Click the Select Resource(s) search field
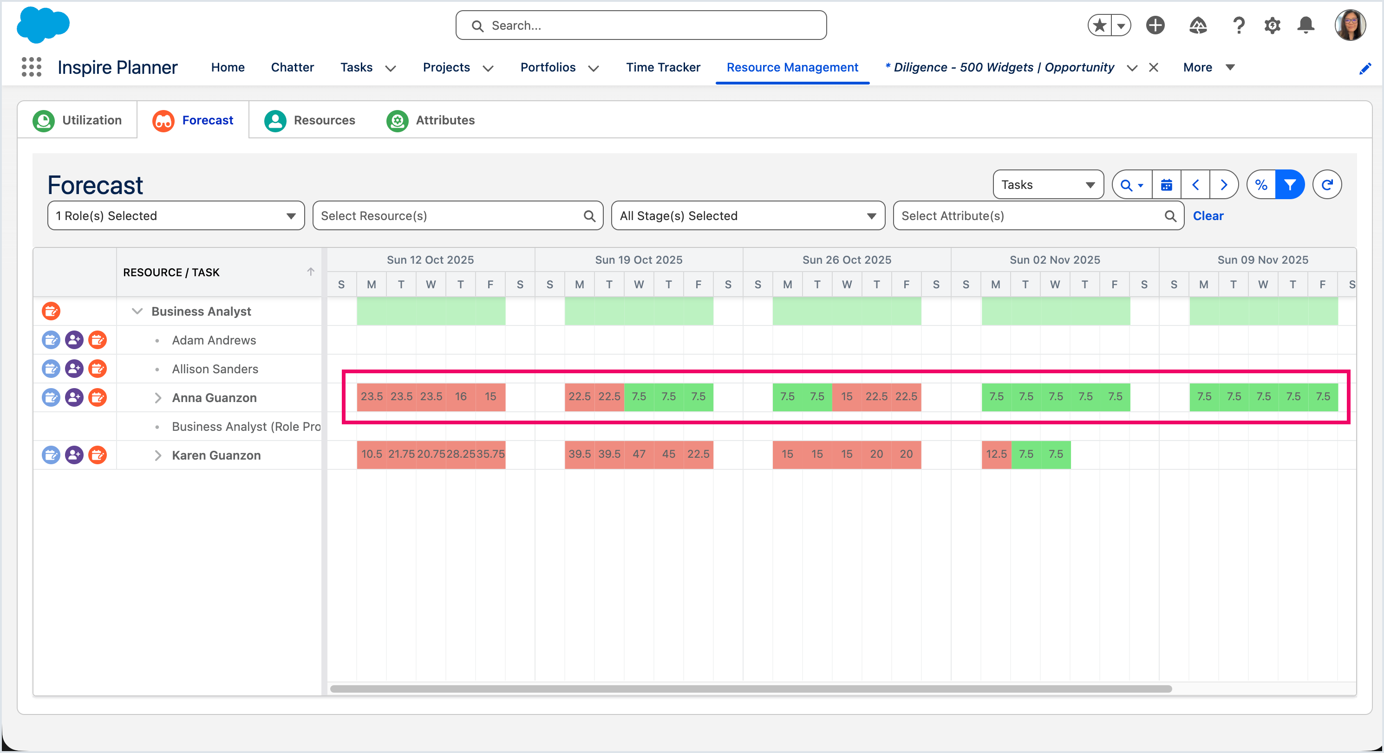This screenshot has width=1384, height=753. coord(458,215)
